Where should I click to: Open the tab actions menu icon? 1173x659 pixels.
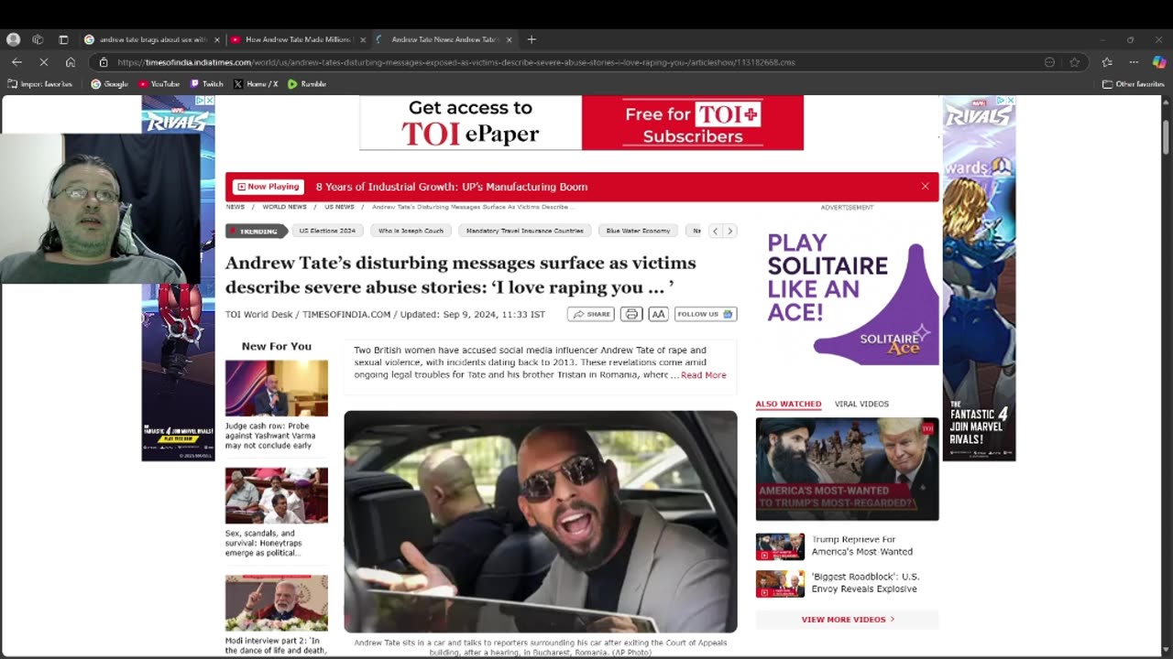[x=63, y=39]
